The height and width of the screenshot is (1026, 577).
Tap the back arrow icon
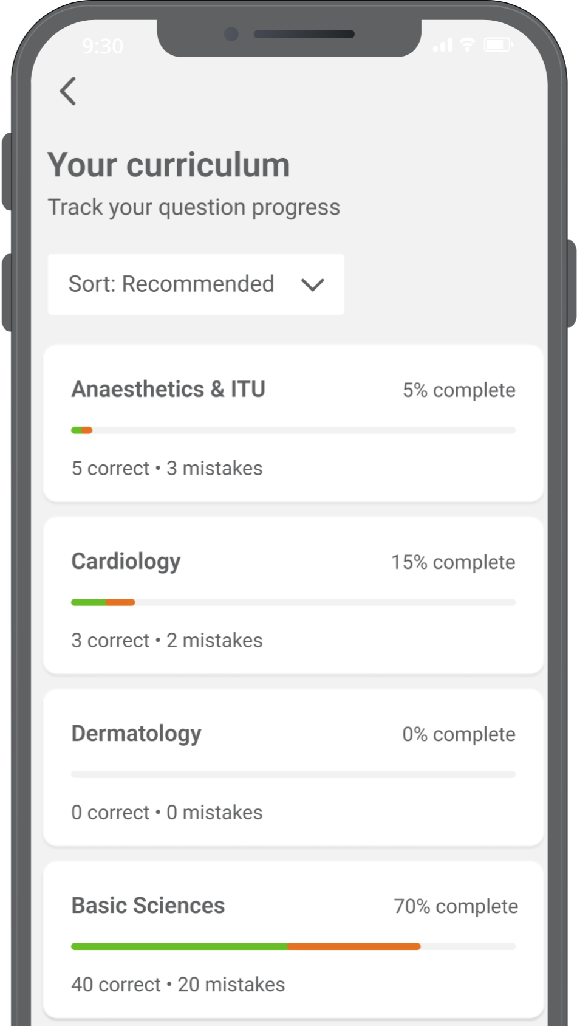68,91
